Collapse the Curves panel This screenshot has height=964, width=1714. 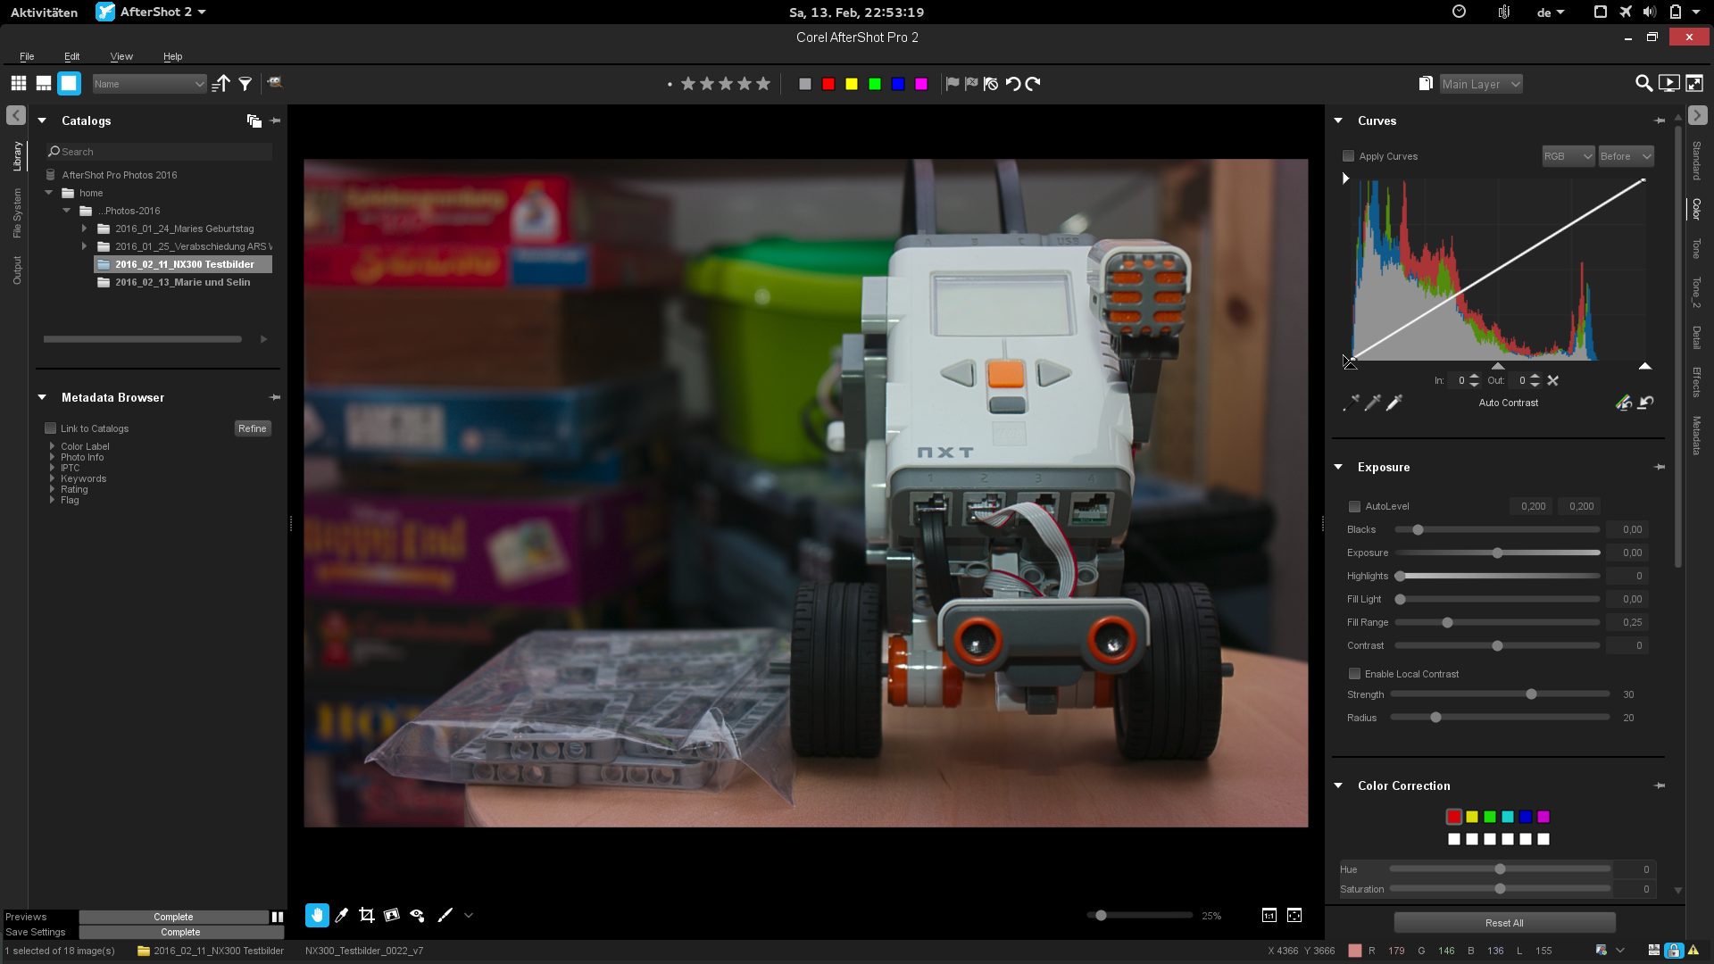click(1338, 120)
